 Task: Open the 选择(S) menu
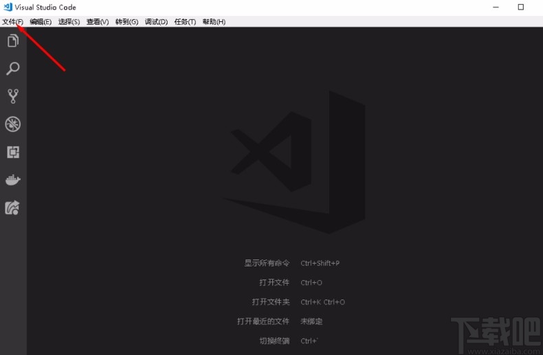coord(69,22)
